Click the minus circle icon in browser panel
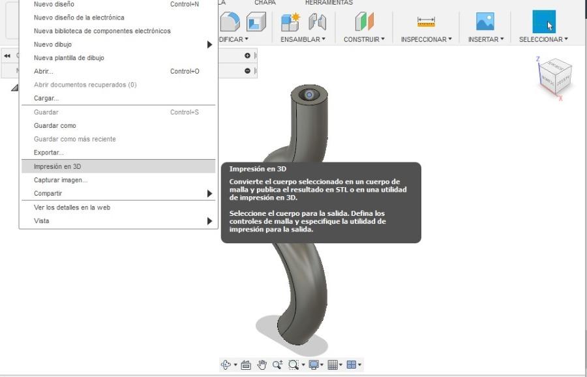This screenshot has width=587, height=377. [247, 70]
